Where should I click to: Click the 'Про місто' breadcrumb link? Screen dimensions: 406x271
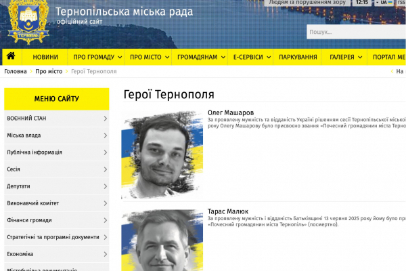pyautogui.click(x=49, y=71)
